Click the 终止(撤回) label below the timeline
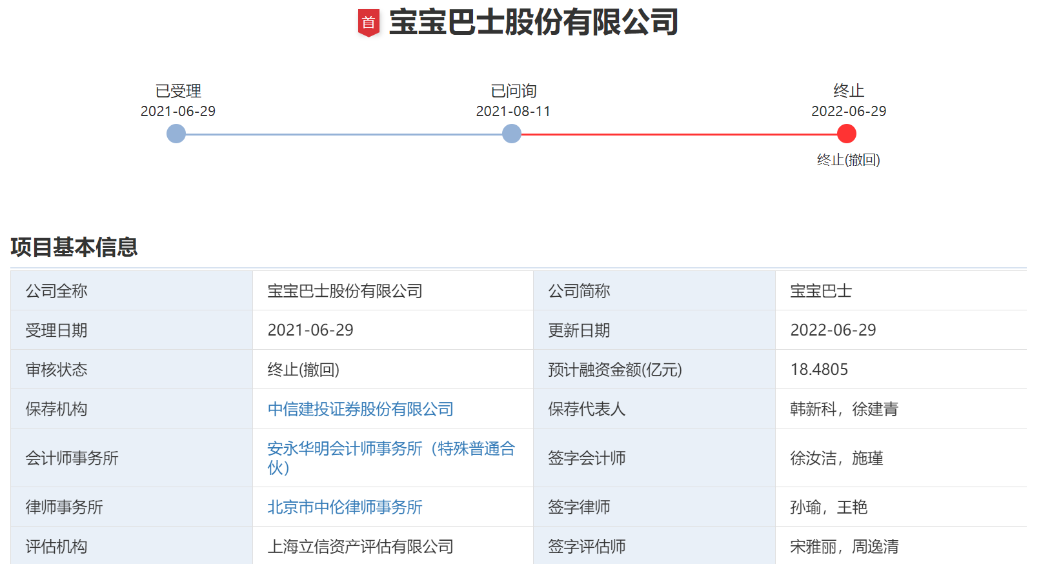Screen dimensions: 1041x564 tap(848, 160)
